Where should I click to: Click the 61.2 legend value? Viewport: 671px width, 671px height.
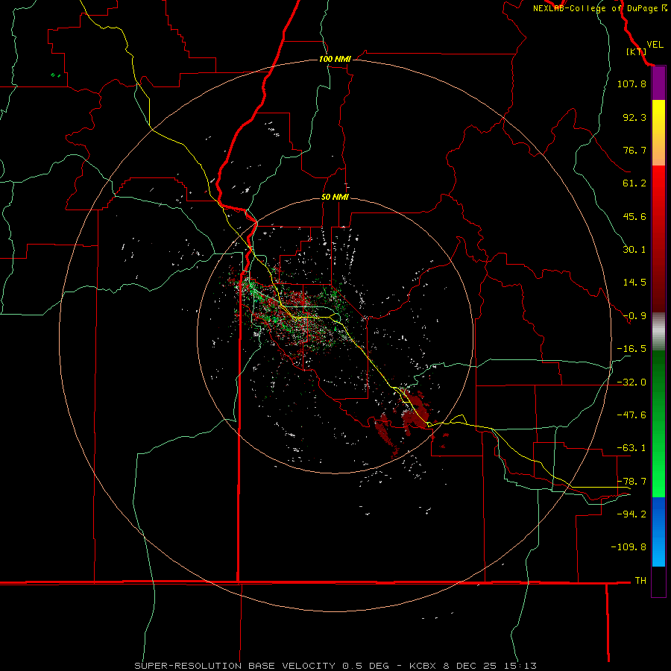634,183
